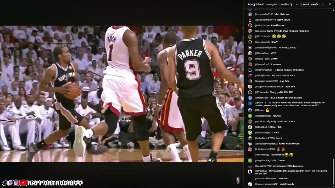Click @hwnight2985's purple avatar
This screenshot has height=188, width=335.
(250, 75)
